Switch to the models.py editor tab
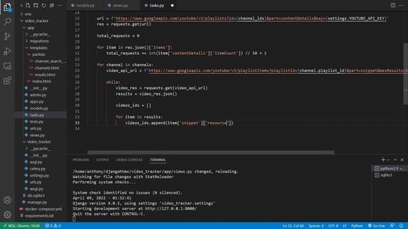The width and height of the screenshot is (408, 229). point(85,5)
